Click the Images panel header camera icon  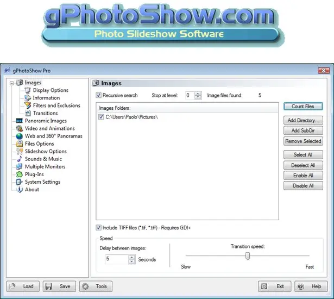pyautogui.click(x=96, y=83)
